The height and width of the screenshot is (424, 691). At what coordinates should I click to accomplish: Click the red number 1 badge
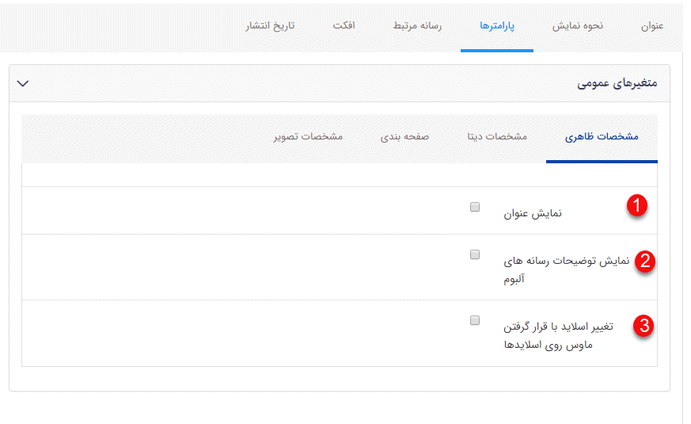[x=637, y=206]
